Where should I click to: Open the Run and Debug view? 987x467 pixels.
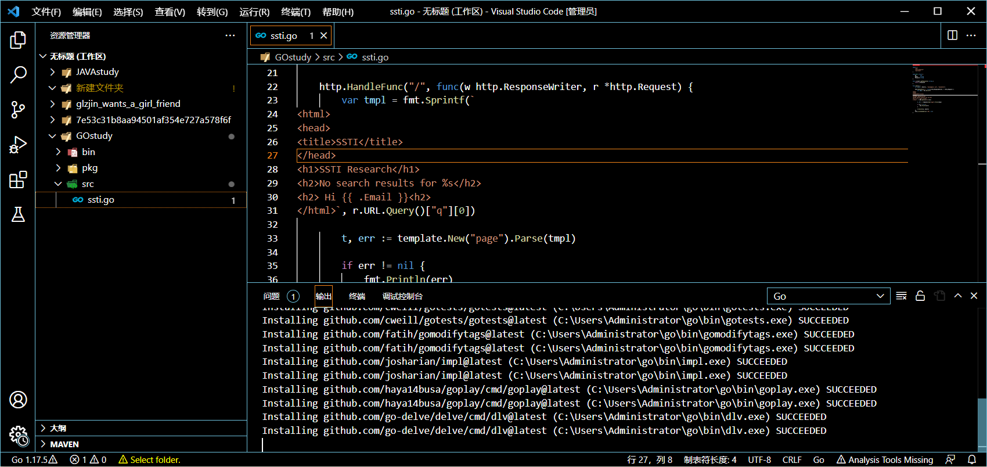[18, 145]
